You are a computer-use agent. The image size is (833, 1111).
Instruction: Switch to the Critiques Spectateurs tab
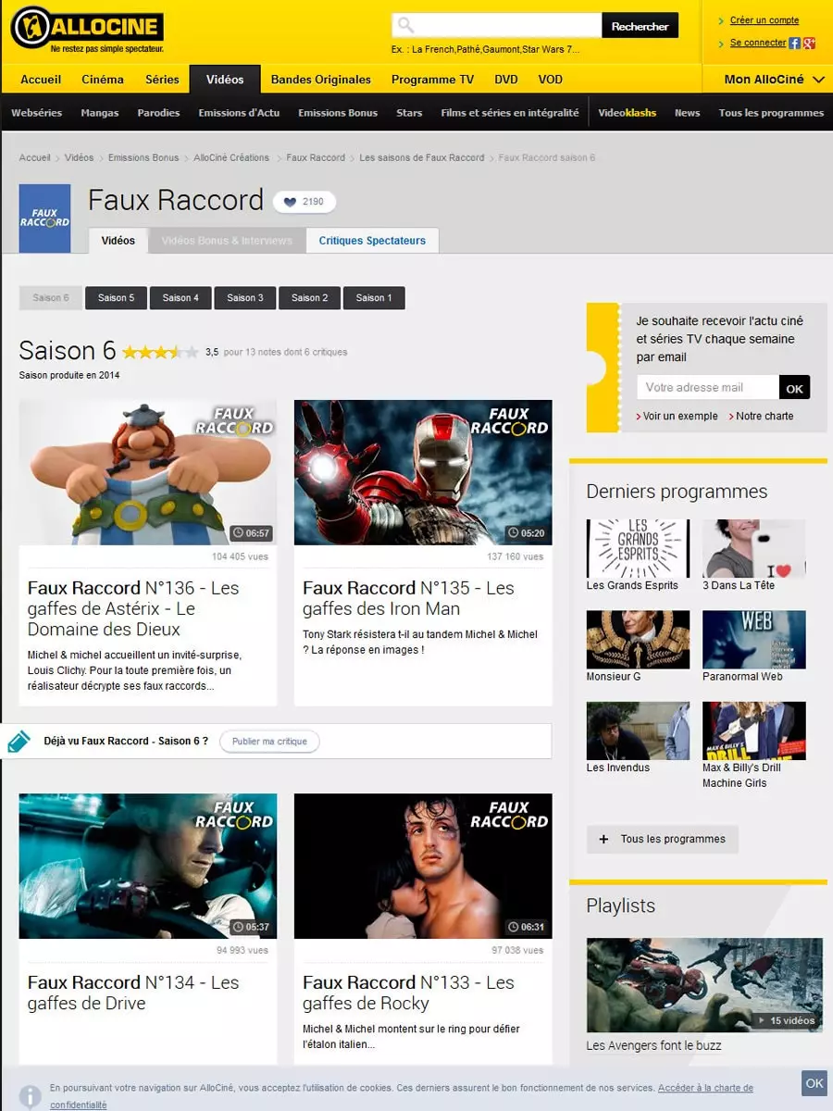pos(372,241)
